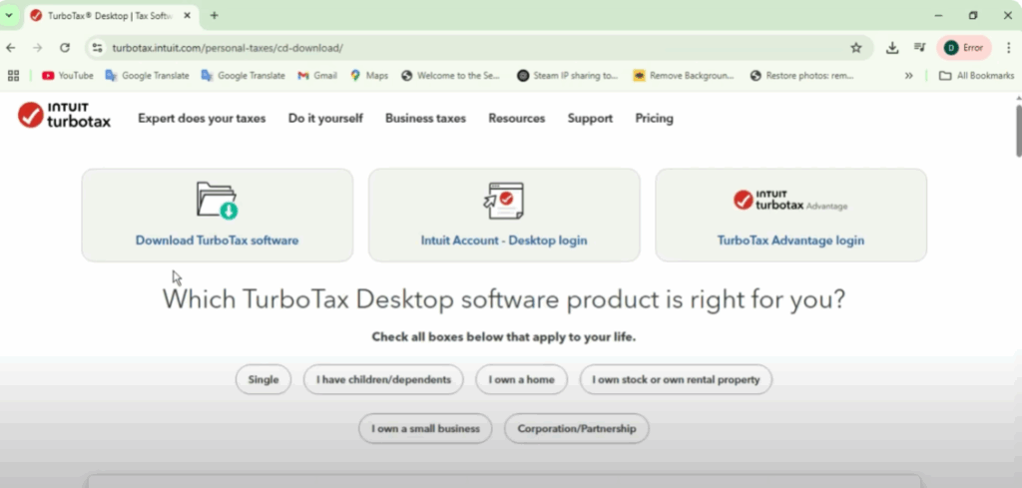Open the Support menu

click(590, 118)
